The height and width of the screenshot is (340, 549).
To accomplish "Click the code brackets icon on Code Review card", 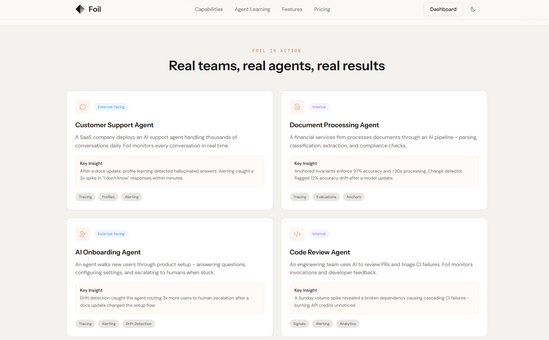I will pyautogui.click(x=297, y=234).
